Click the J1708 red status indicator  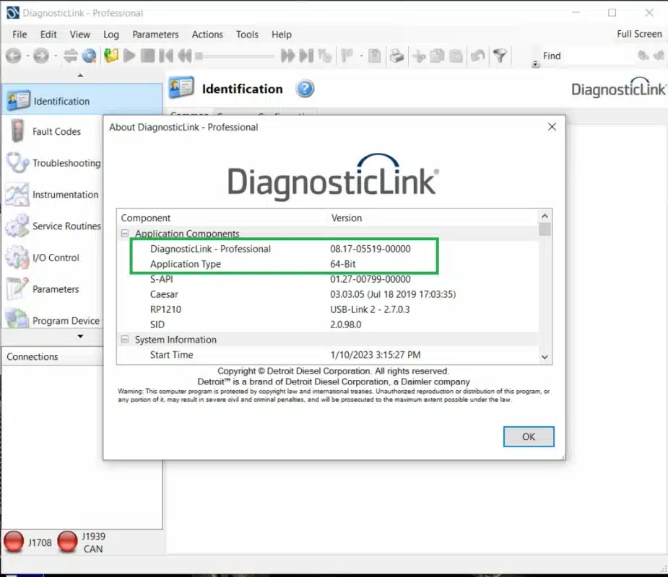(14, 542)
